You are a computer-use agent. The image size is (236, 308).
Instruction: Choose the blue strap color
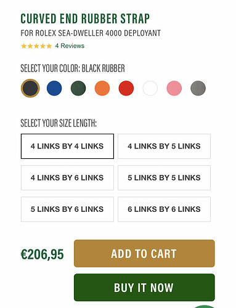click(x=54, y=88)
